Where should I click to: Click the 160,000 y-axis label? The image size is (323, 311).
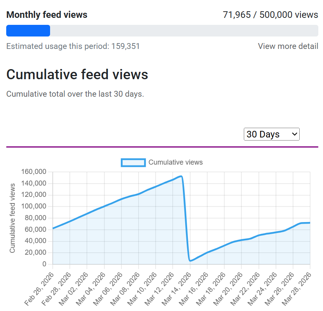pos(35,172)
